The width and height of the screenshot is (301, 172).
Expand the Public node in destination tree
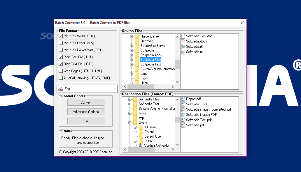135,141
